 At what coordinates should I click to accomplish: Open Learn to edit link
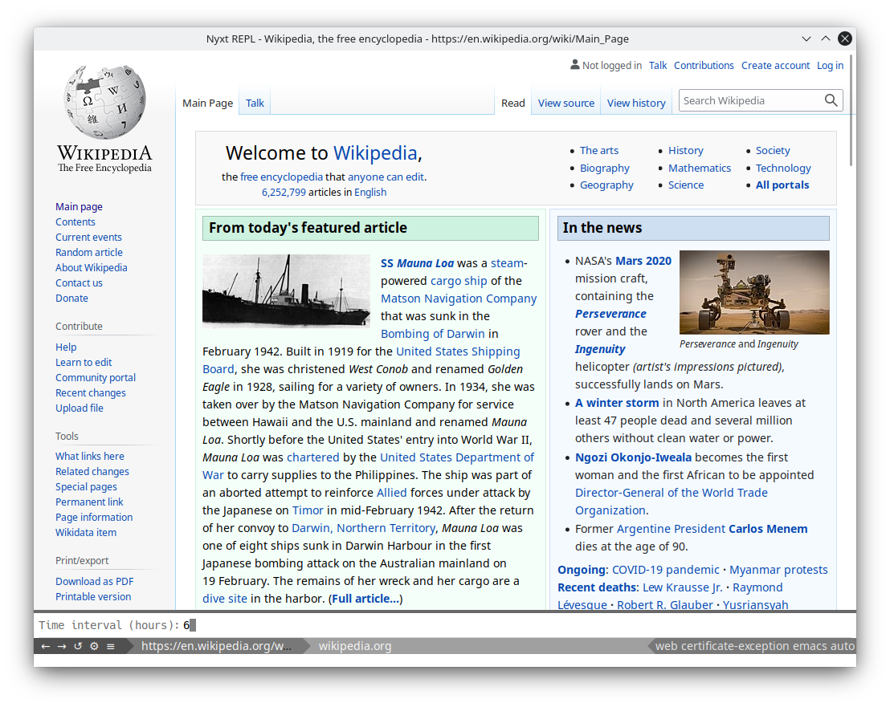point(84,362)
